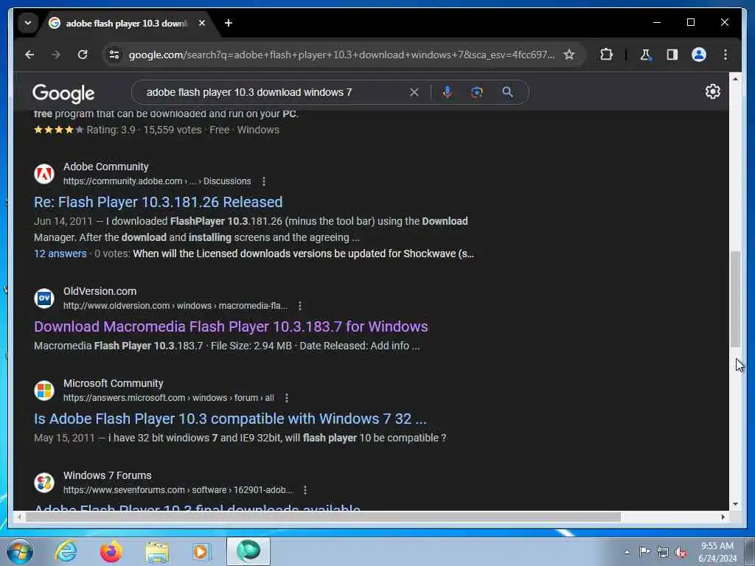
Task: Open Download Macromedia Flash Player 10.3.183.7 link
Action: pyautogui.click(x=231, y=326)
